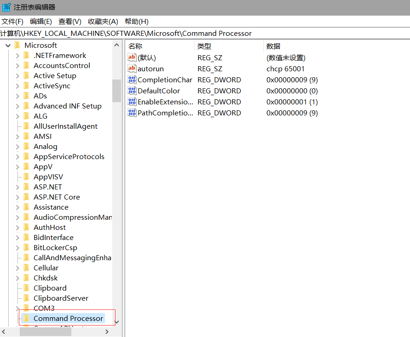Click the ActiveSync folder icon

click(x=26, y=86)
